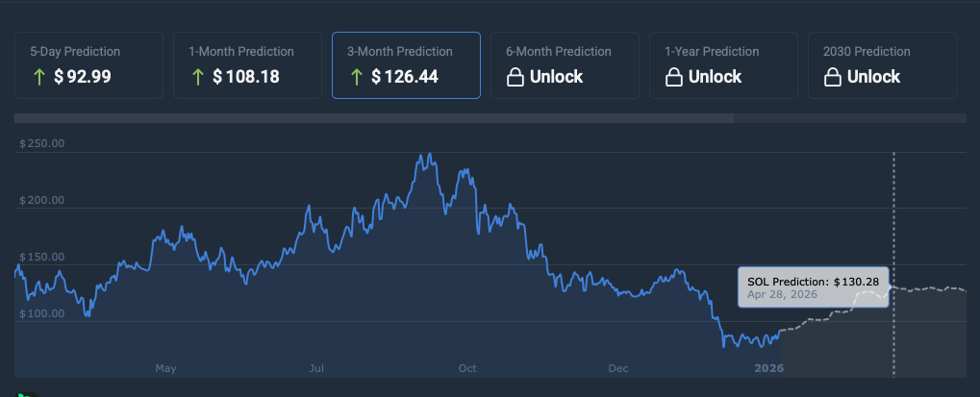Click the vertical dotted date marker line
This screenshot has height=397, width=980.
(894, 221)
